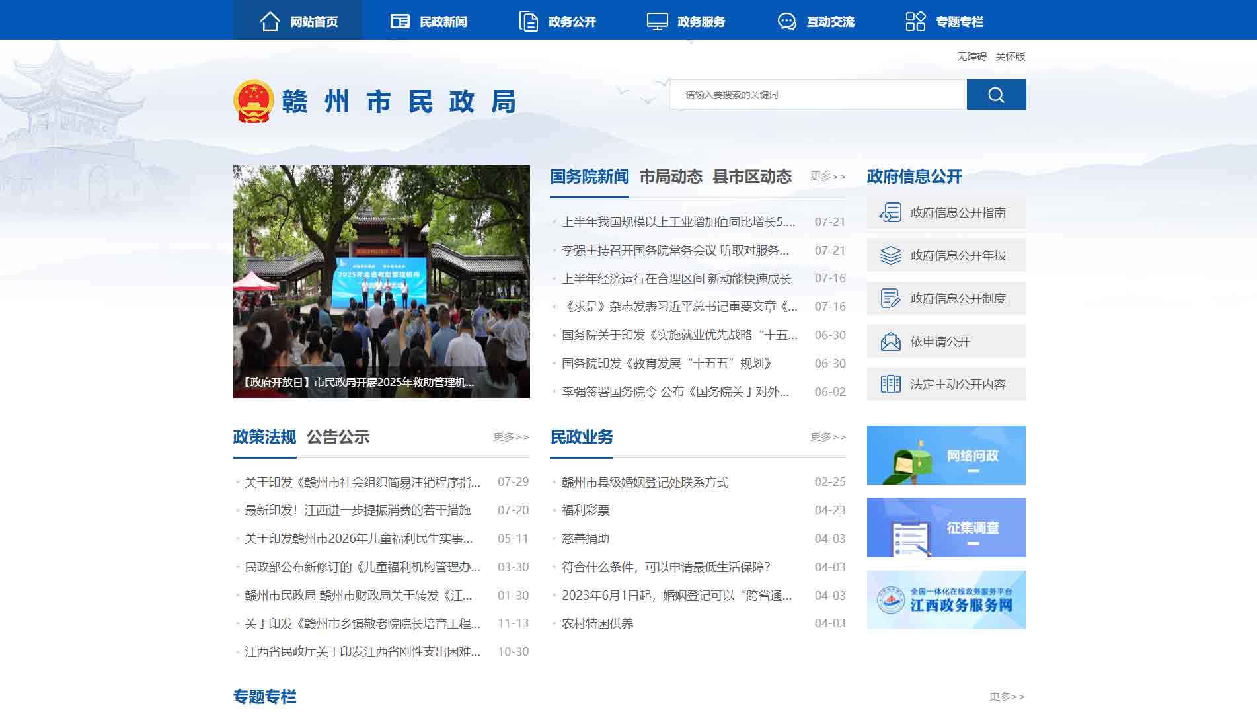Click the stack icon next to 政府信息公开年报
The width and height of the screenshot is (1257, 714).
890,255
